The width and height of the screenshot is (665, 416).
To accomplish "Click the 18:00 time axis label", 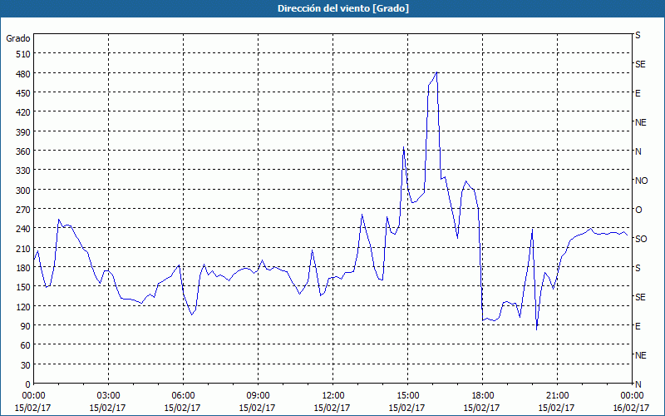I will [482, 396].
